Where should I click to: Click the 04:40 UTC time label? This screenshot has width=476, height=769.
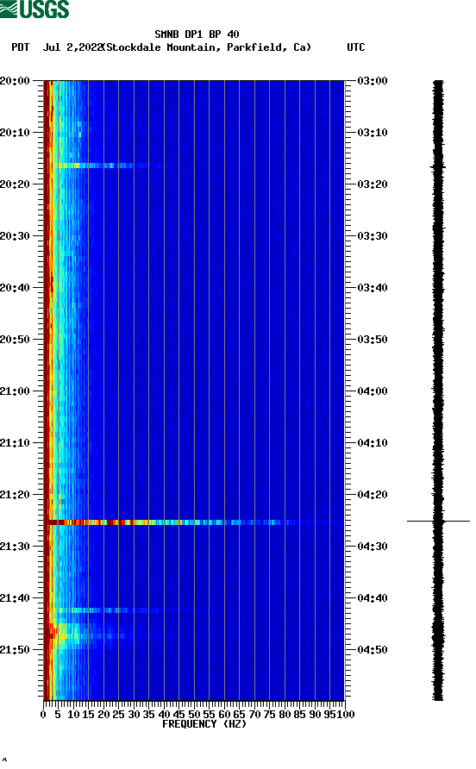pyautogui.click(x=373, y=598)
